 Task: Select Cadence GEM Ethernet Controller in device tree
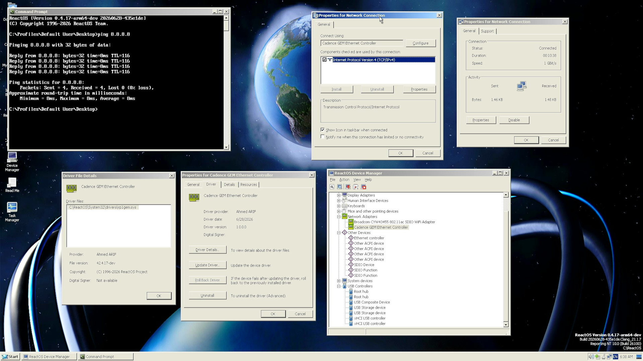click(381, 227)
